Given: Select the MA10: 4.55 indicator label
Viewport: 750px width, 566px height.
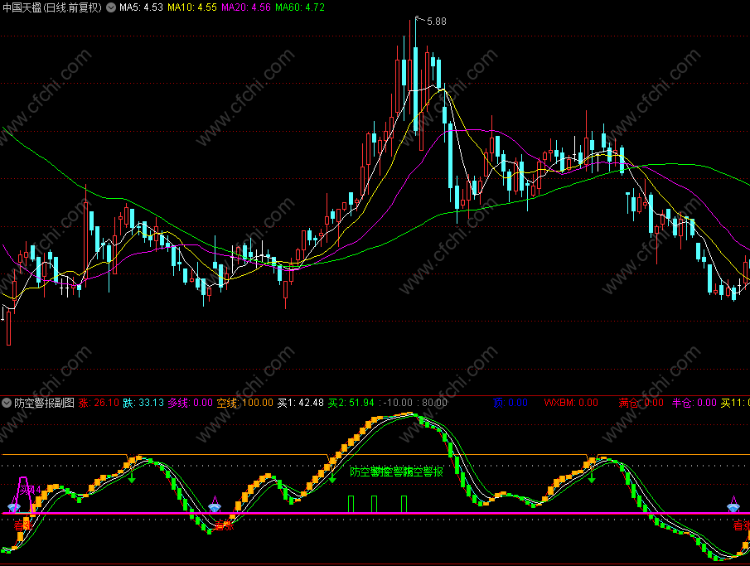Looking at the screenshot, I should [191, 7].
